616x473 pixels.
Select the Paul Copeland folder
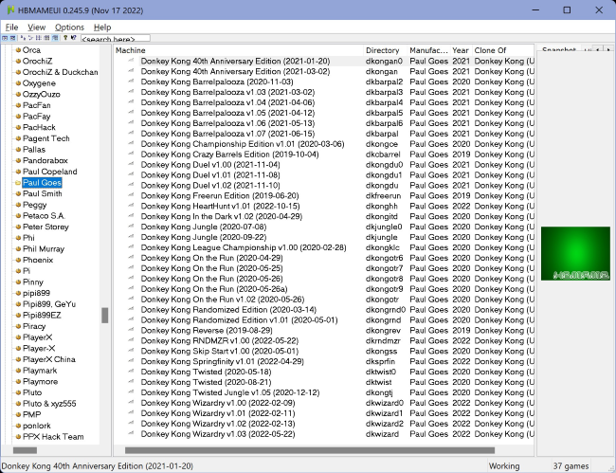click(50, 172)
